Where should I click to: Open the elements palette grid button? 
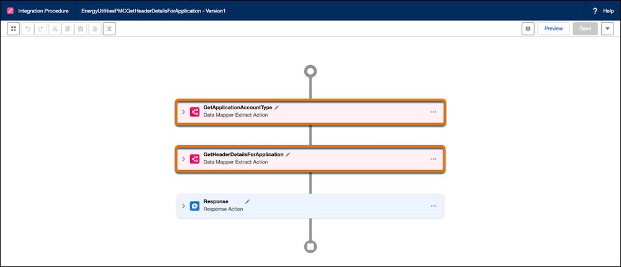coord(14,29)
